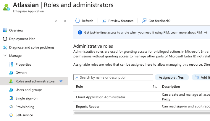Click the Add filter funnel icon
210x121 pixels.
click(197, 77)
